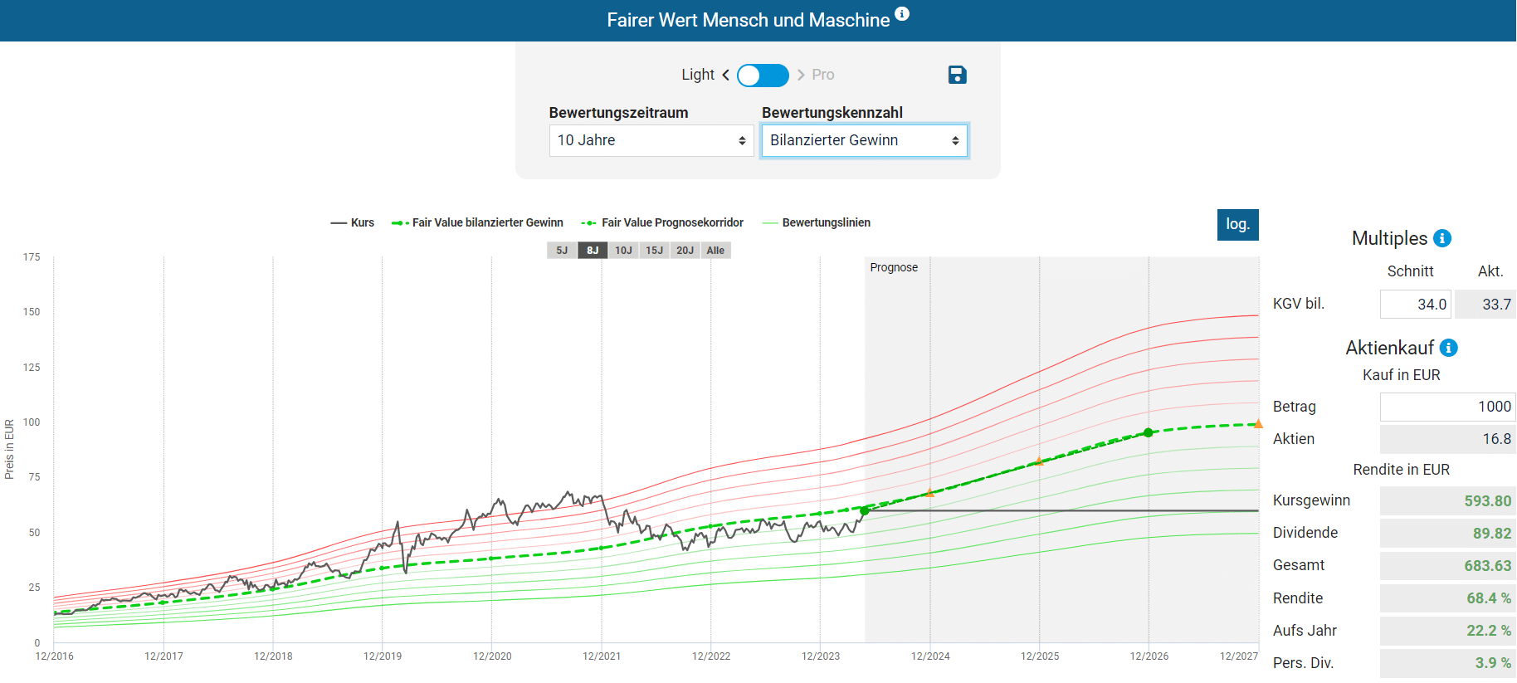Toggle the Kurs legend series
The image size is (1517, 683).
click(x=353, y=222)
